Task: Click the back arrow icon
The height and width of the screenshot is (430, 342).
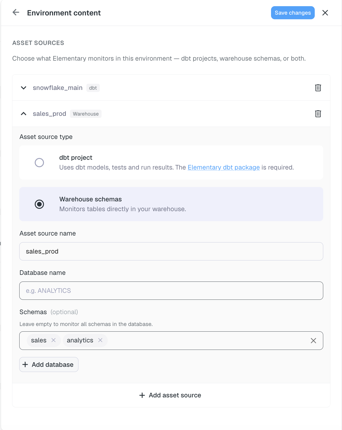Action: tap(16, 12)
